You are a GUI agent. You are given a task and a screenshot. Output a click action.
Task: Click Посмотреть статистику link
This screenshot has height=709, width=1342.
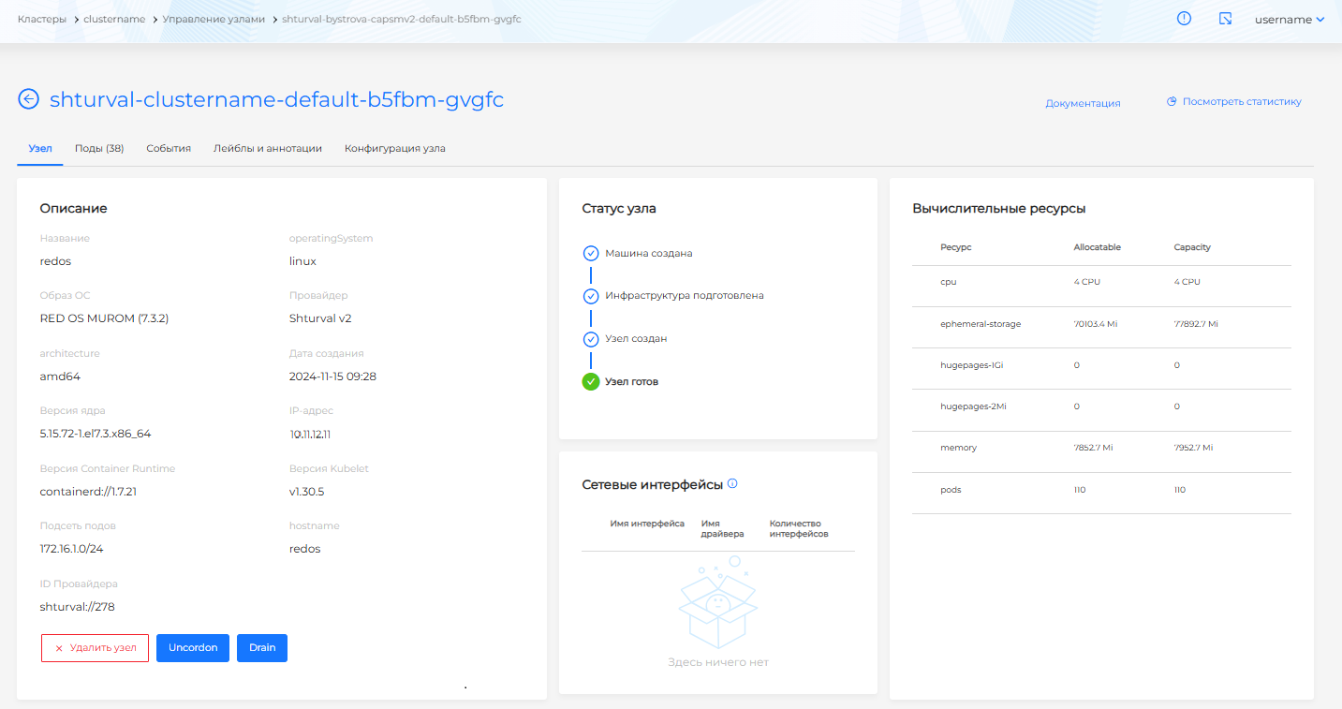coord(1233,102)
